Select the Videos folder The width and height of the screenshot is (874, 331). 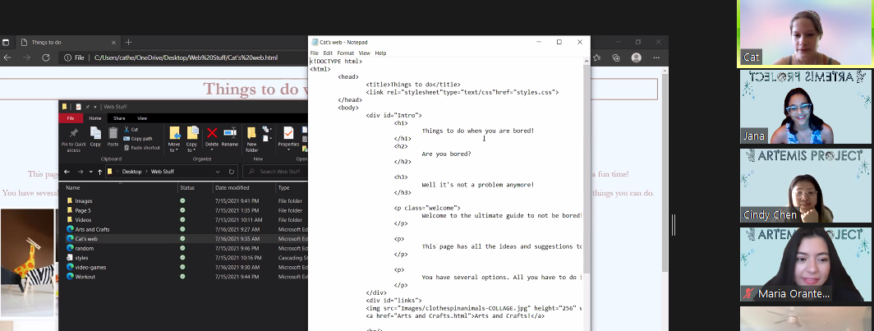(83, 220)
